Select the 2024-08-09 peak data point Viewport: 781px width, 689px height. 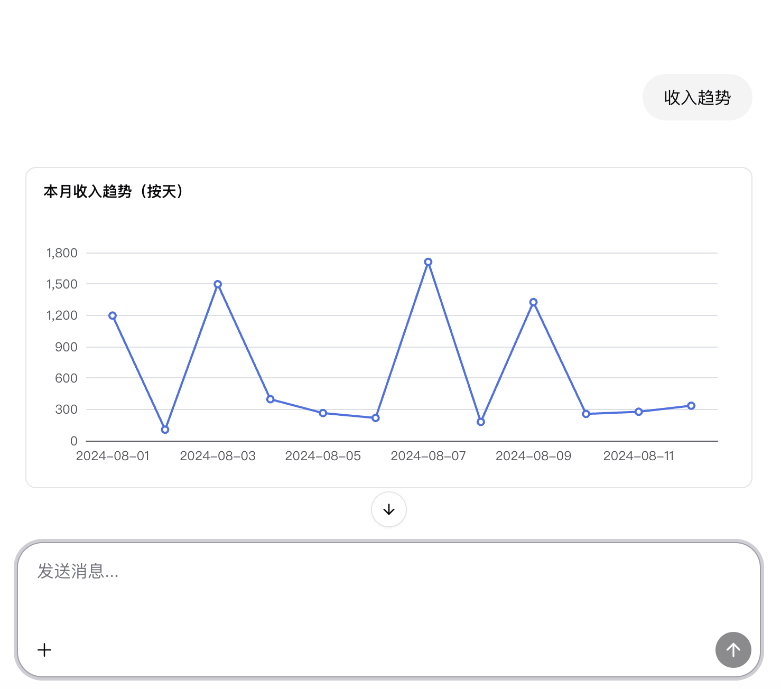pyautogui.click(x=533, y=302)
